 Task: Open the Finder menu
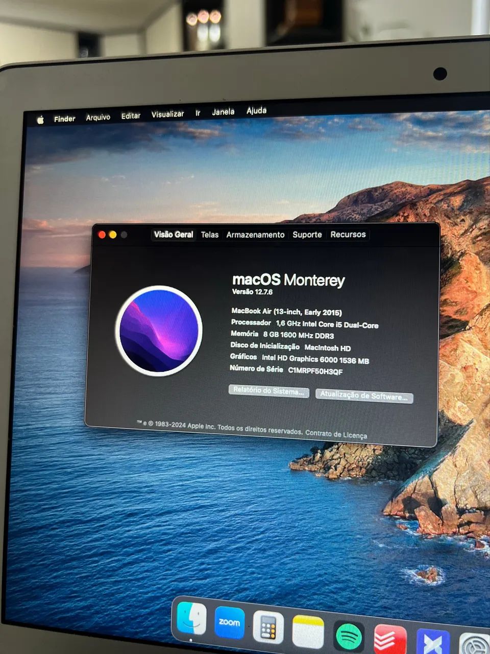pos(65,119)
